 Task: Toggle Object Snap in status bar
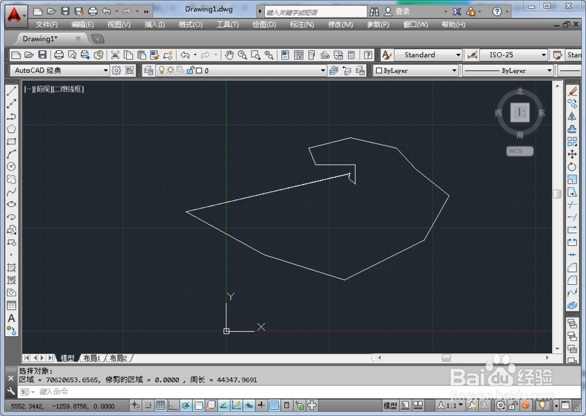point(199,405)
